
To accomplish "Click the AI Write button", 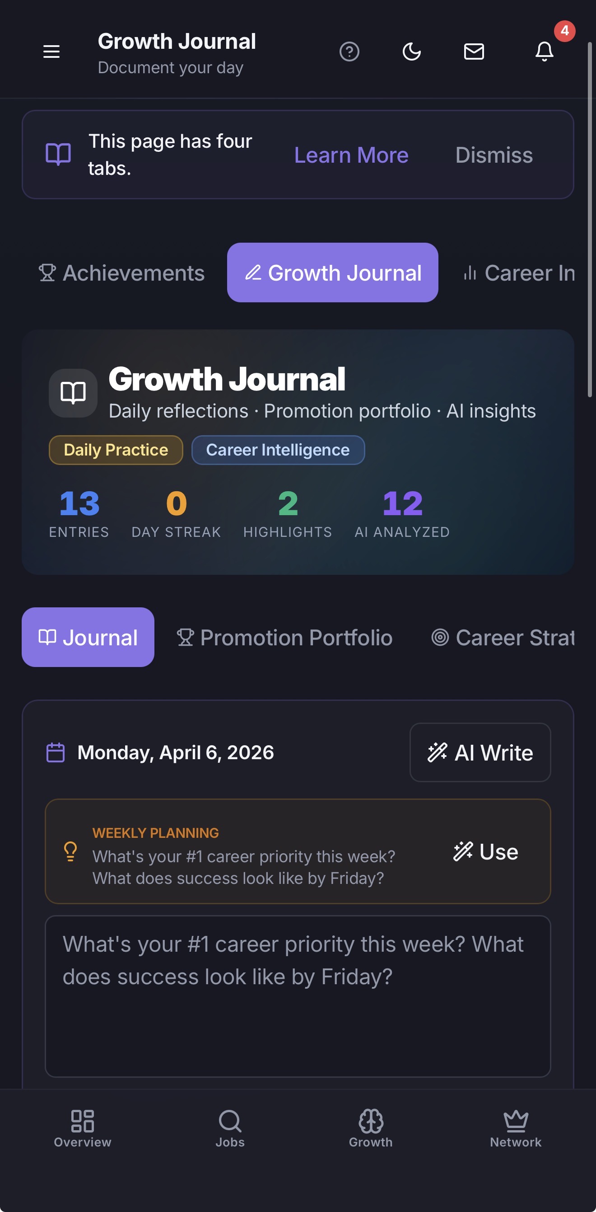I will click(480, 752).
